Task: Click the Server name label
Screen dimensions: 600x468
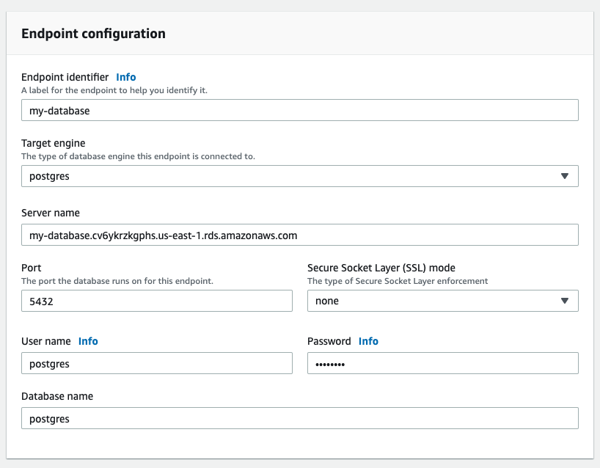Action: pyautogui.click(x=51, y=213)
